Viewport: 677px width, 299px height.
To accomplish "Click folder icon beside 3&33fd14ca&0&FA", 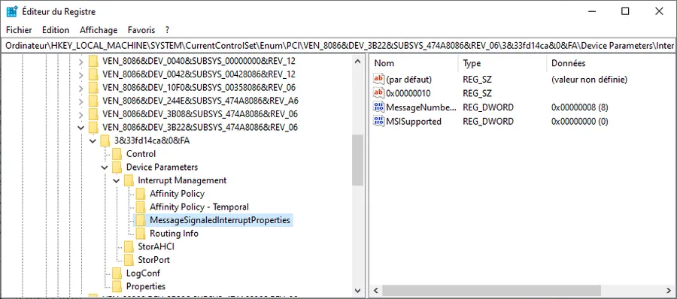I will 105,140.
